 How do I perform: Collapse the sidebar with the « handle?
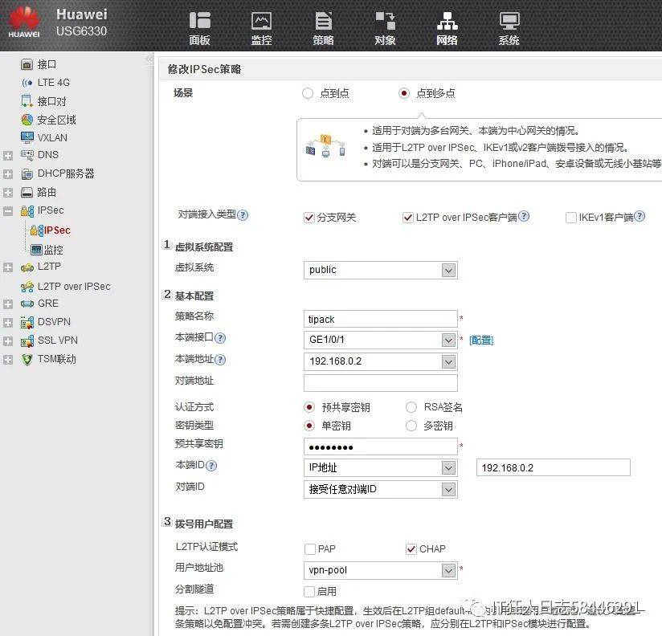click(x=149, y=59)
